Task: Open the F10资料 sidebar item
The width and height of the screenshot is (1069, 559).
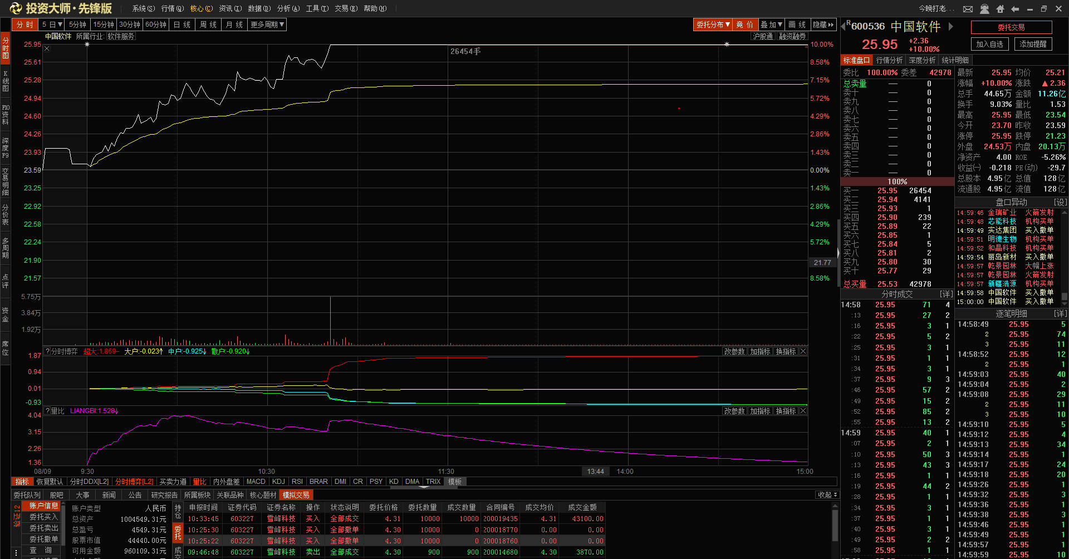Action: 6,114
